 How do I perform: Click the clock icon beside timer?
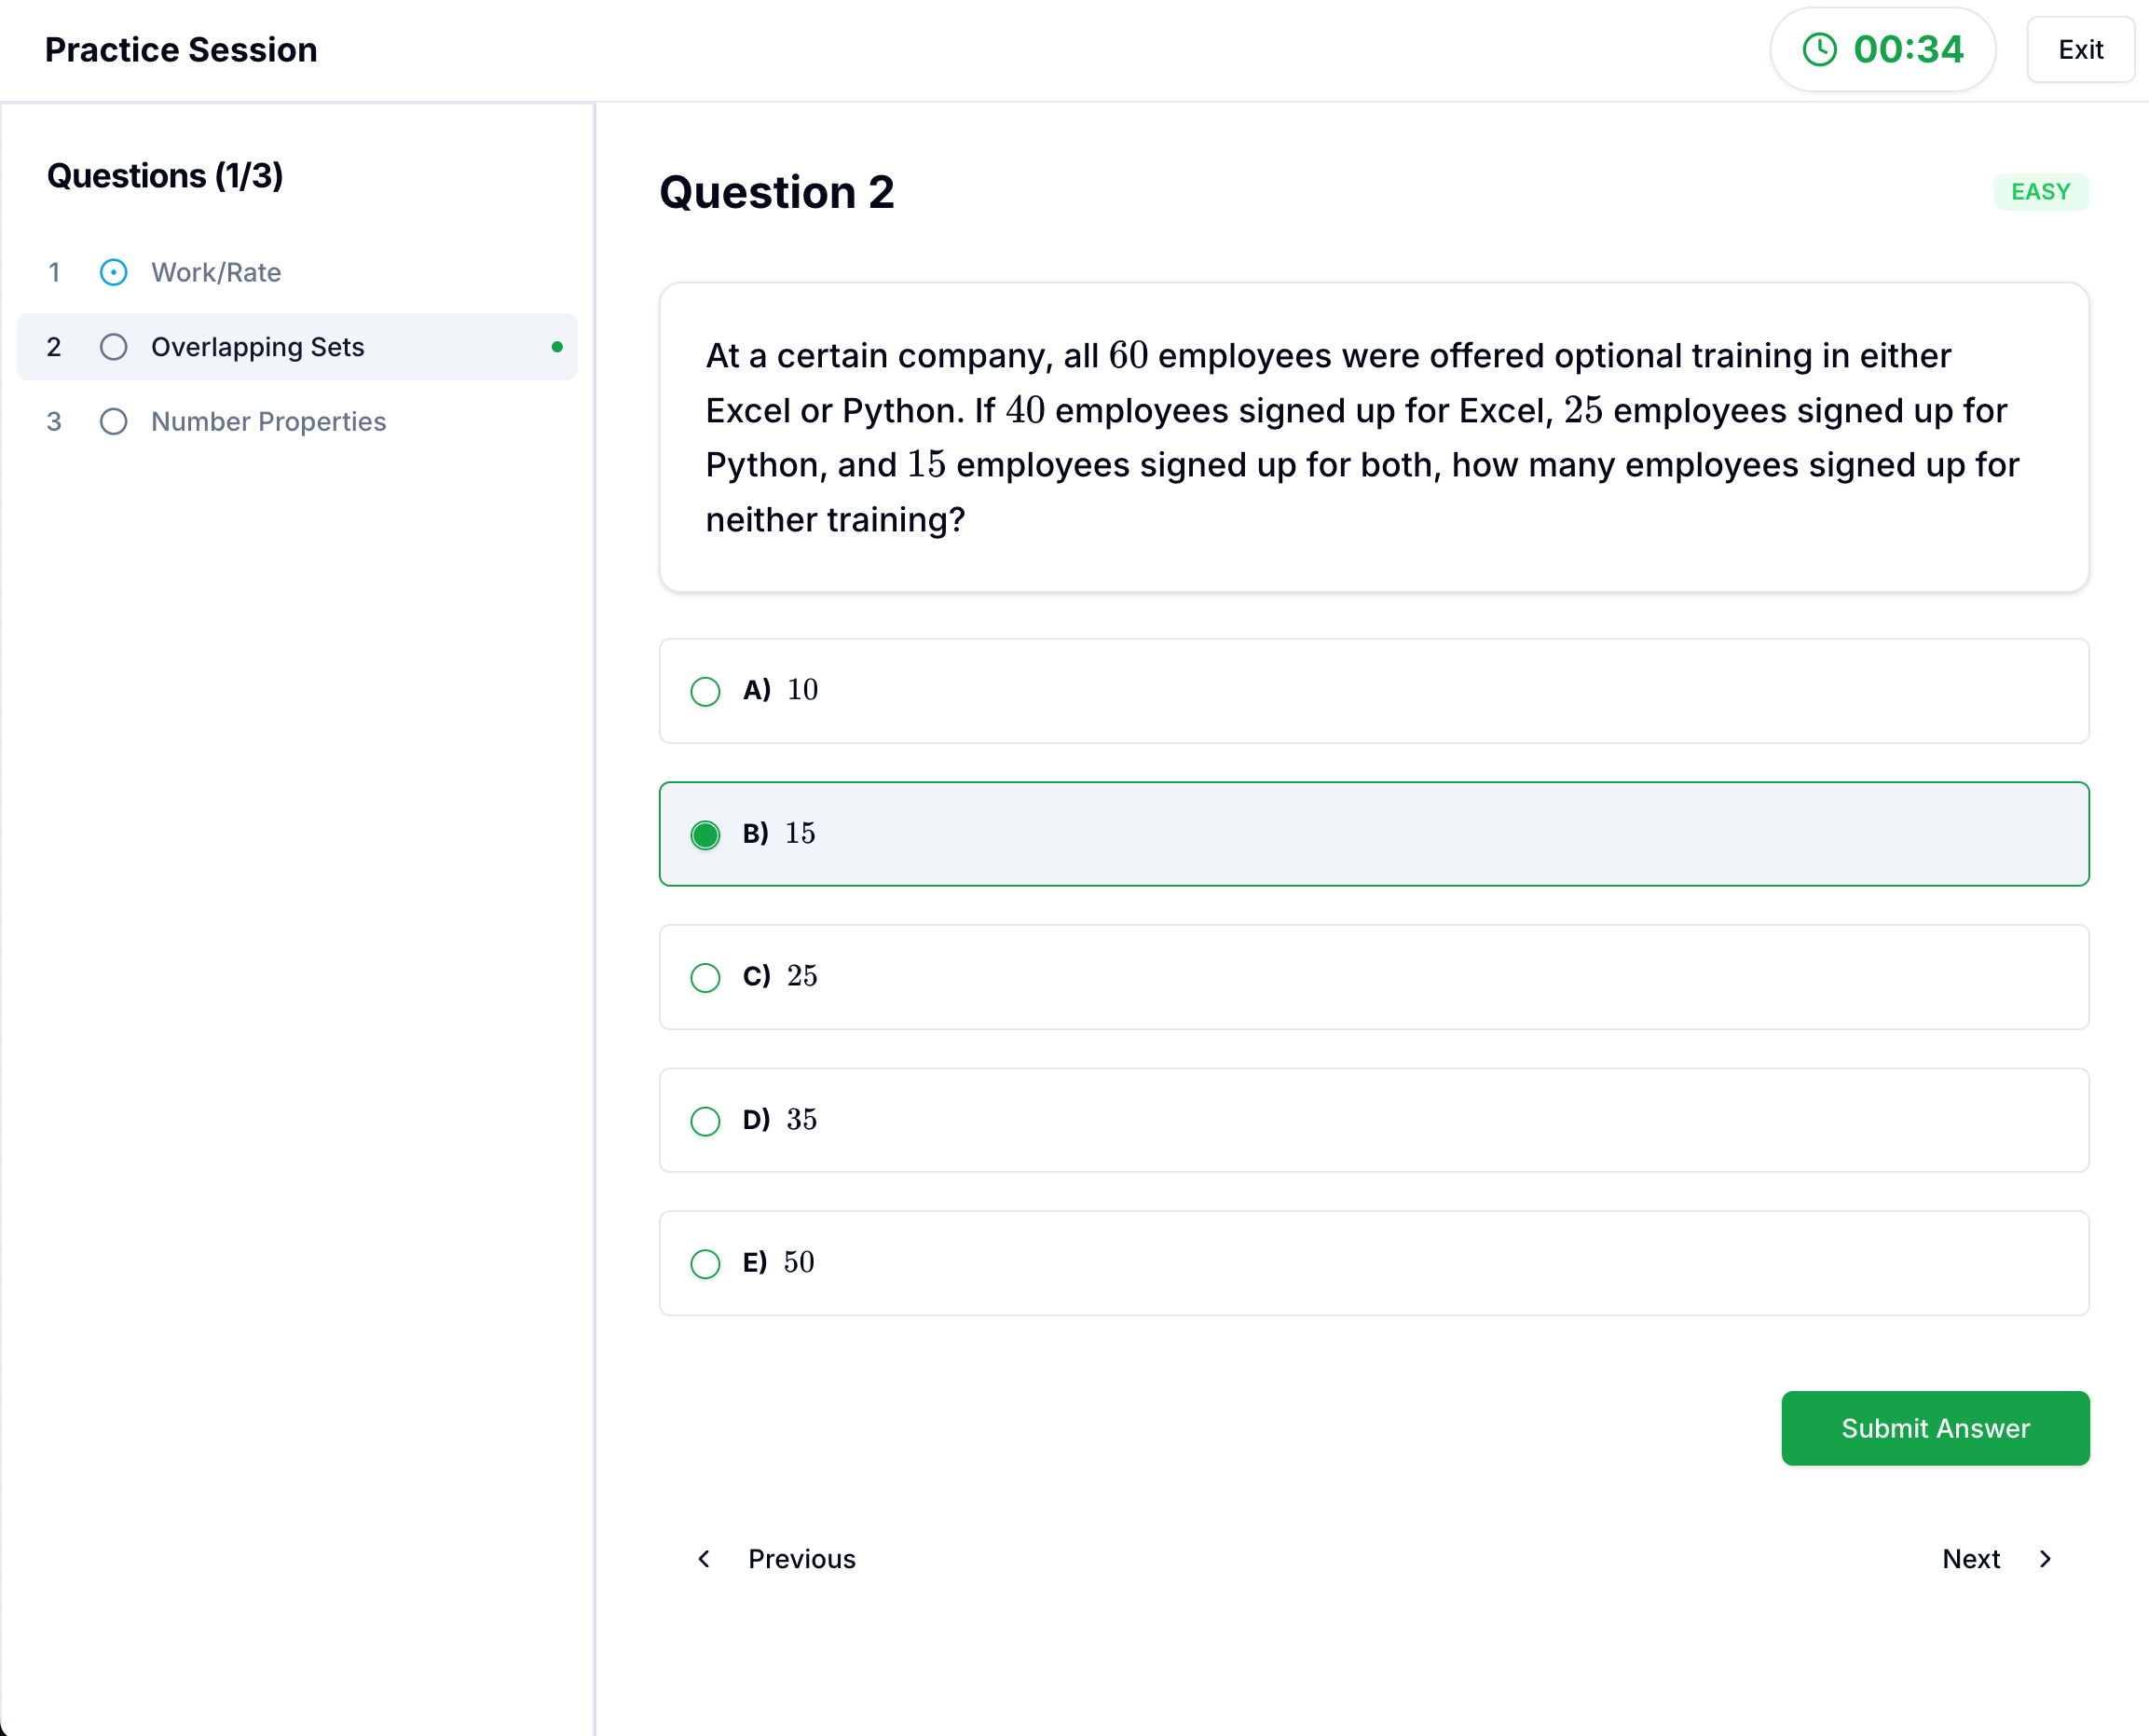pyautogui.click(x=1818, y=49)
